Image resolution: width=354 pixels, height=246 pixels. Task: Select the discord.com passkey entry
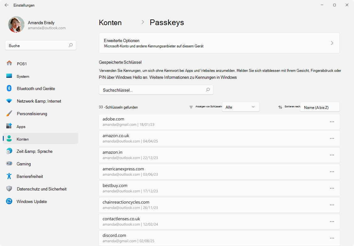219,238
